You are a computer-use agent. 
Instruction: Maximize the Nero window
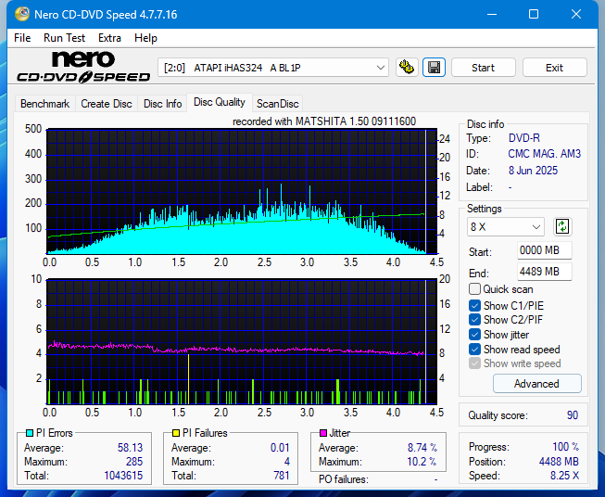[x=534, y=15]
